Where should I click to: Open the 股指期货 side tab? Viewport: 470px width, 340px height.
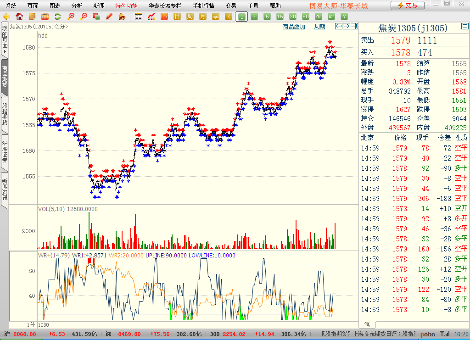point(5,114)
